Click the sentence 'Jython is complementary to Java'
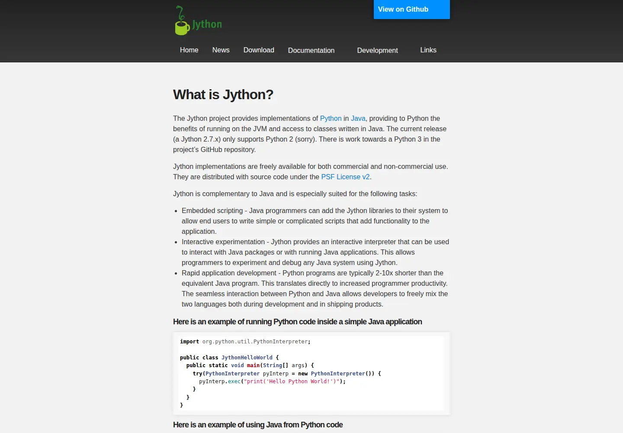623x433 pixels. pyautogui.click(x=295, y=194)
